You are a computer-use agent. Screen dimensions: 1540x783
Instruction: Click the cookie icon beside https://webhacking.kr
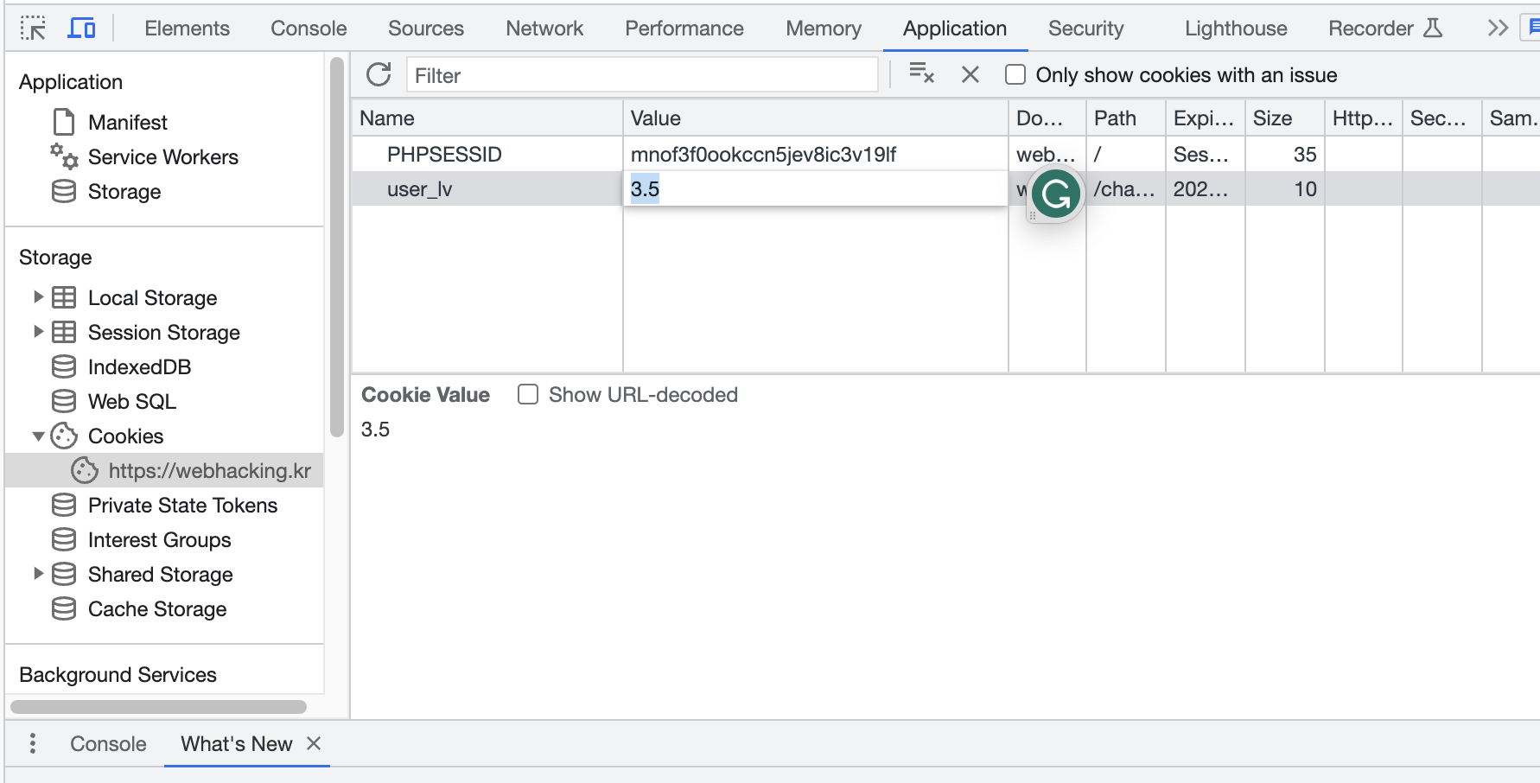pyautogui.click(x=85, y=470)
